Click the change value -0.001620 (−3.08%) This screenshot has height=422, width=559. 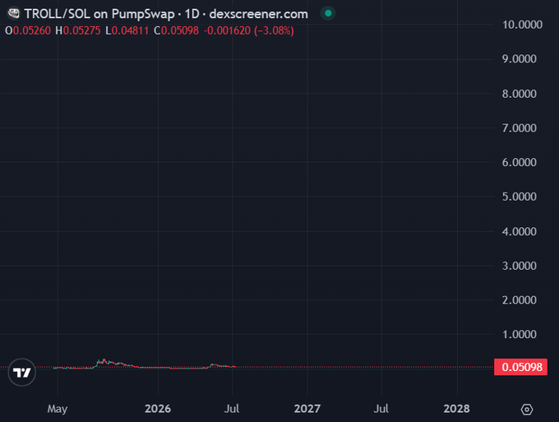[x=249, y=30]
